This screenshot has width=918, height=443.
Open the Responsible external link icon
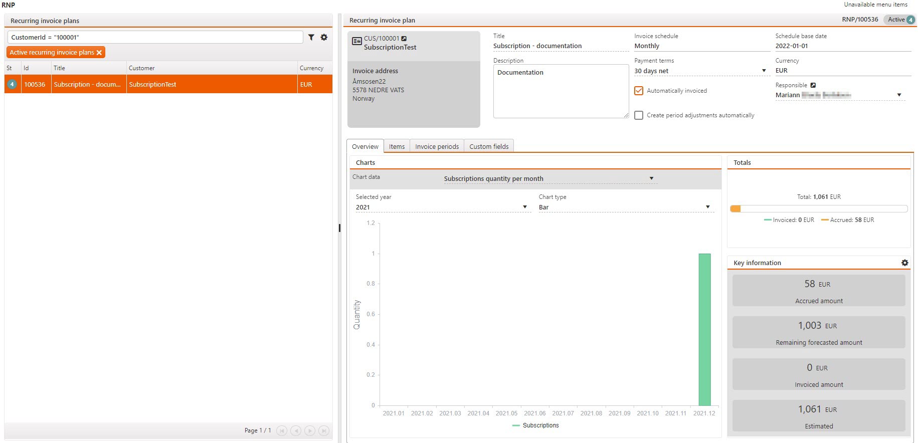(813, 85)
